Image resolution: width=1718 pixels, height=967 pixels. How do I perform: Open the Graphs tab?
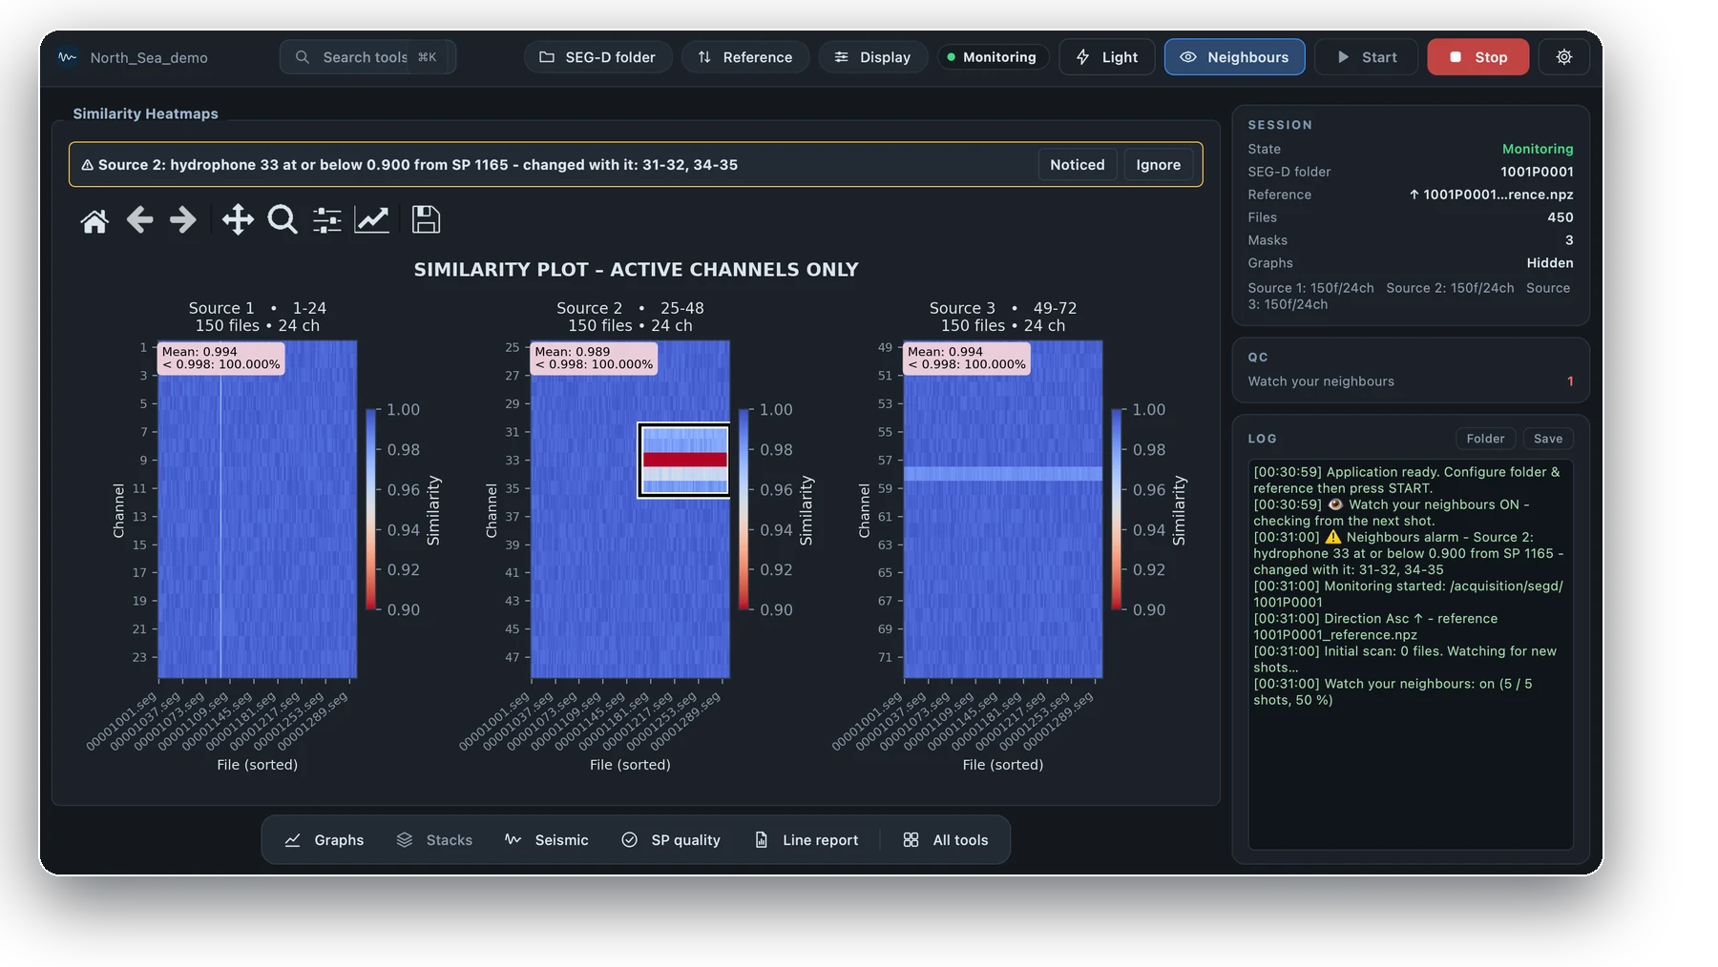click(x=325, y=840)
